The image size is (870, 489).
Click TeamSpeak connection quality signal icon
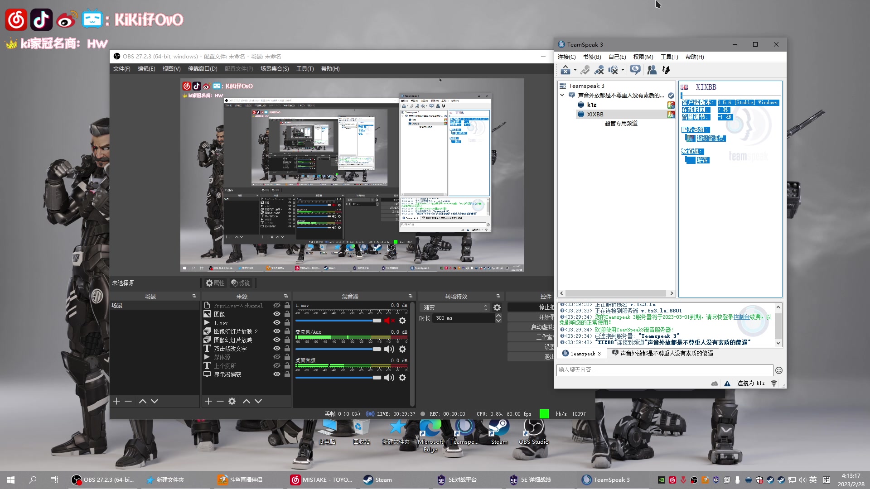pos(774,384)
